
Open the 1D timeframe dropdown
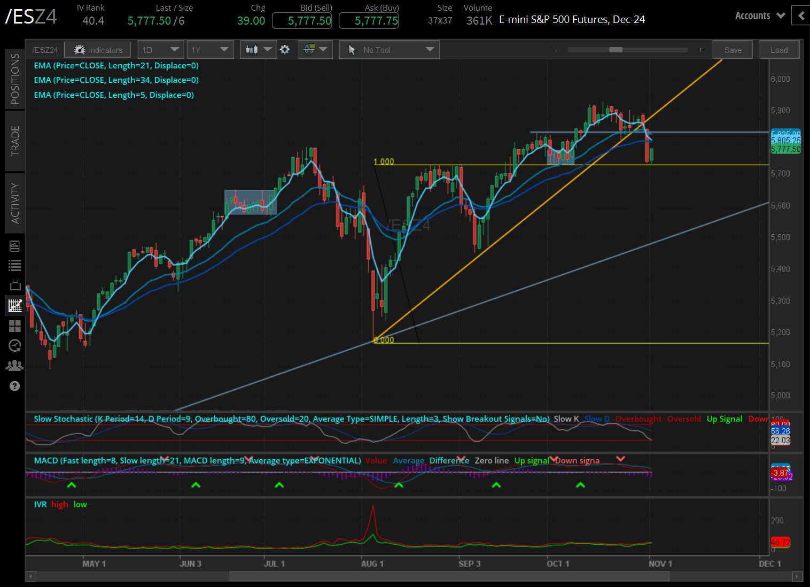161,49
